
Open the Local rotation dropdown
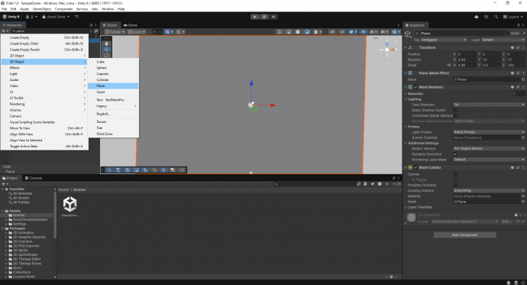[137, 32]
